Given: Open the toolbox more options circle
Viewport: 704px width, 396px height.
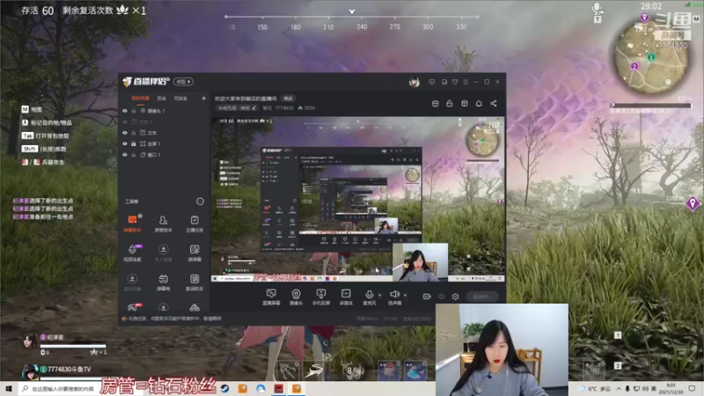Looking at the screenshot, I should (200, 202).
